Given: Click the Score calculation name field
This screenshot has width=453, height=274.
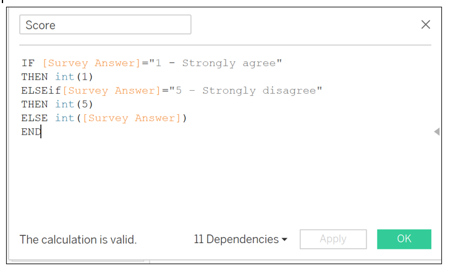Looking at the screenshot, I should [105, 25].
